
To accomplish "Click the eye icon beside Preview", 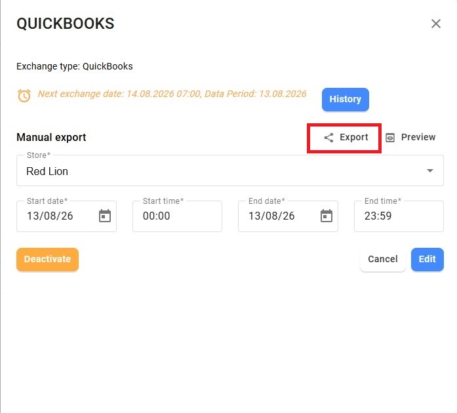I will click(390, 138).
